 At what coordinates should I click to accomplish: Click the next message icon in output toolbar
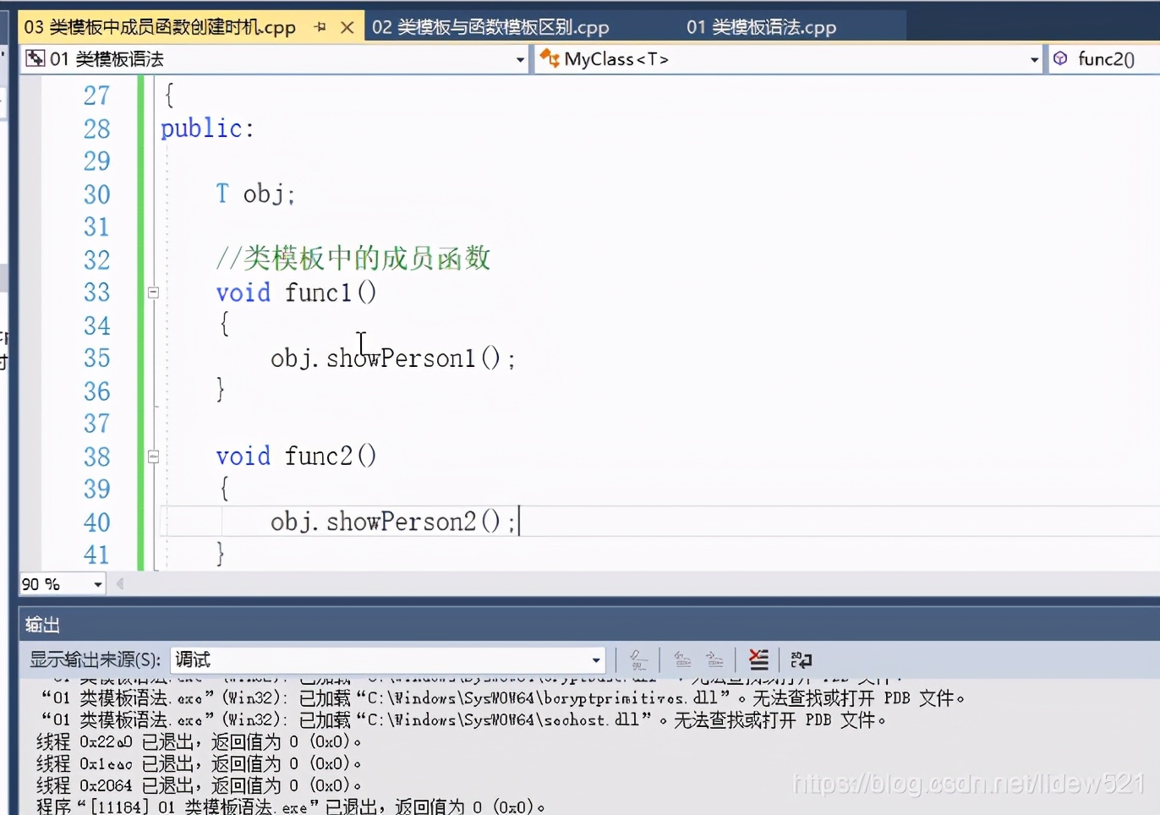(714, 659)
